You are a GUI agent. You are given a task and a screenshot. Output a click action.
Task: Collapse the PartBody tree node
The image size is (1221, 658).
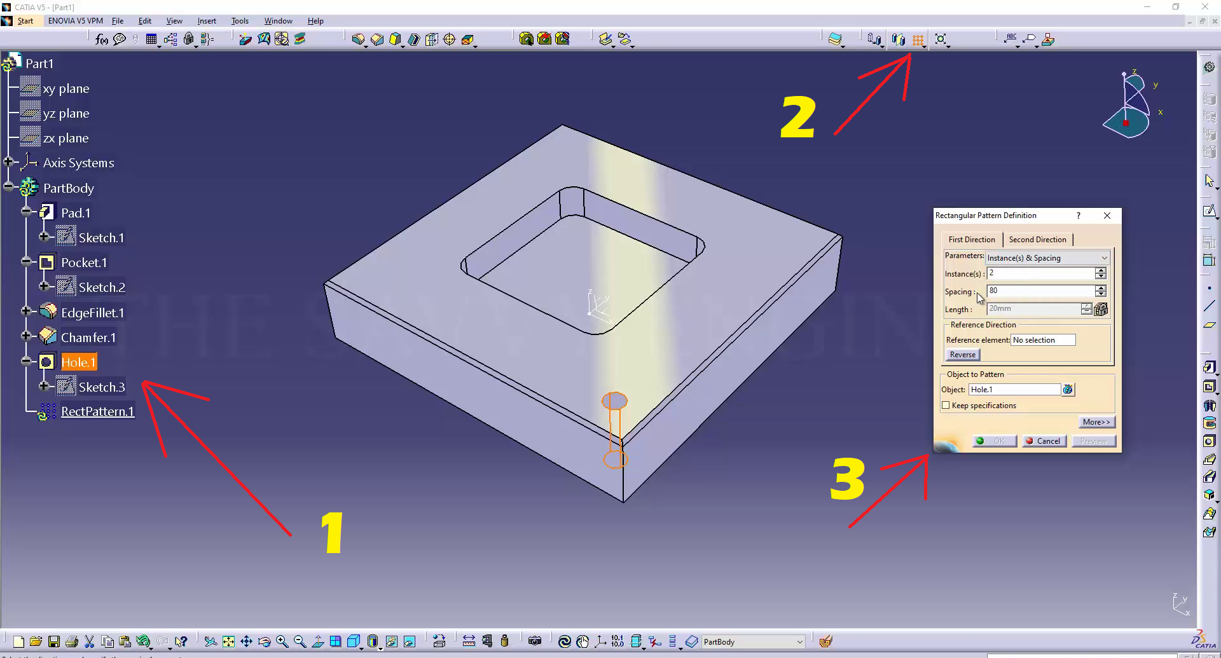pos(8,187)
